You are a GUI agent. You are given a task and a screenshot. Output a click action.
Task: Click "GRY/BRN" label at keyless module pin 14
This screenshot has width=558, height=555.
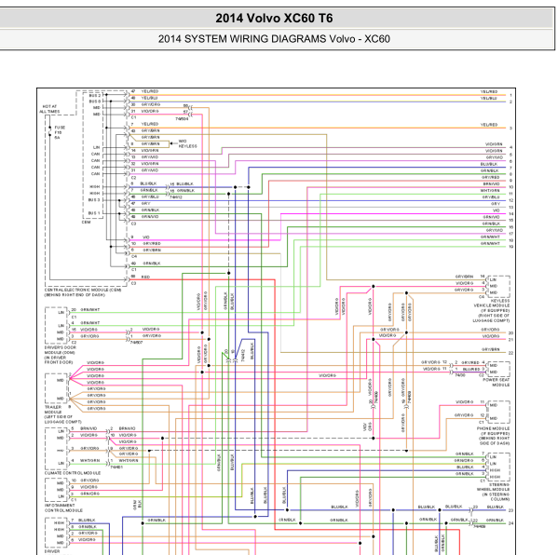click(x=465, y=277)
